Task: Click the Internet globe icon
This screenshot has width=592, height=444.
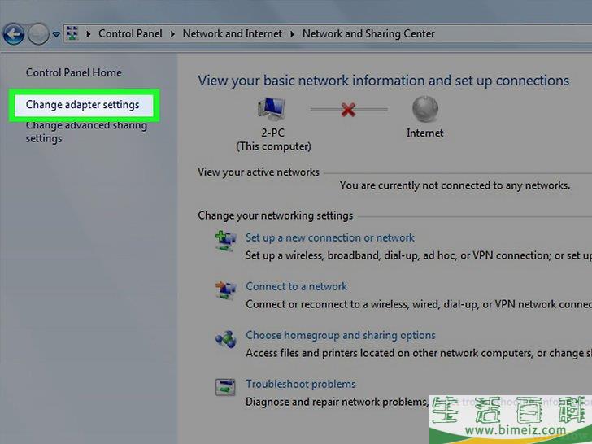Action: (424, 109)
